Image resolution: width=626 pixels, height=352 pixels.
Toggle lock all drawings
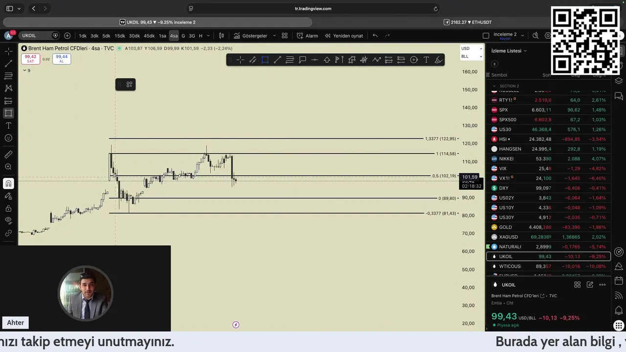pos(9,208)
